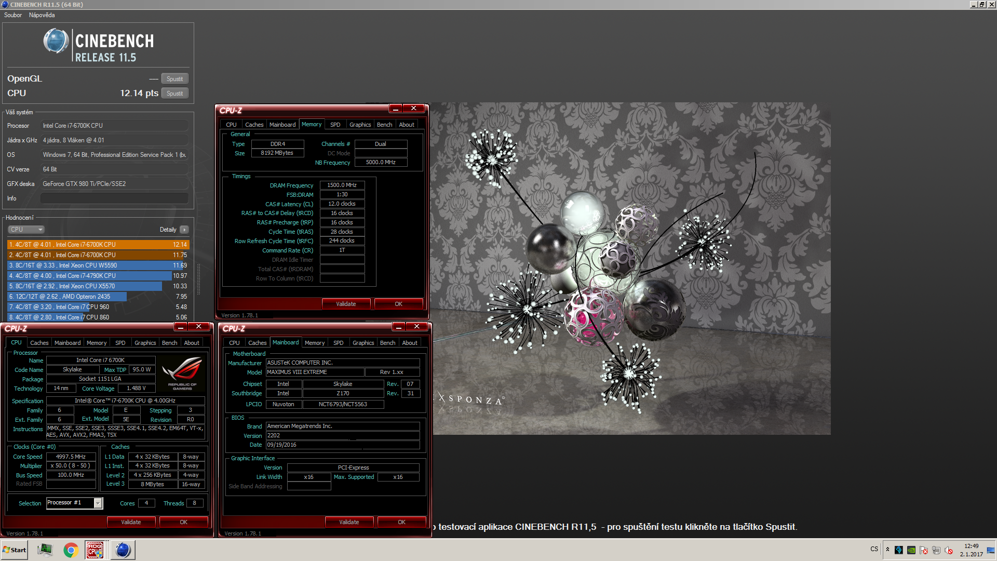Open the Windows Start button
Image resolution: width=997 pixels, height=561 pixels.
[15, 550]
